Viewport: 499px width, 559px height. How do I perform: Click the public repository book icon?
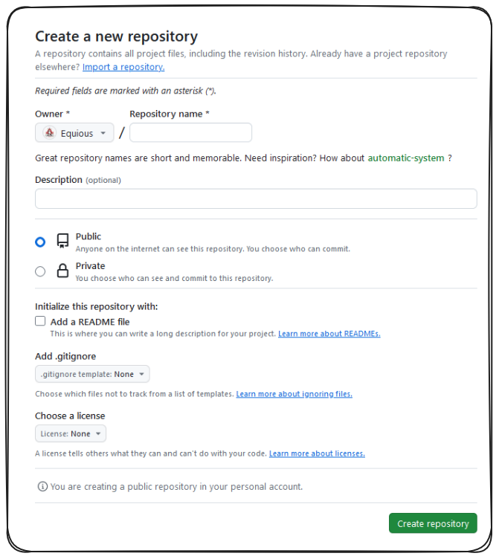63,242
